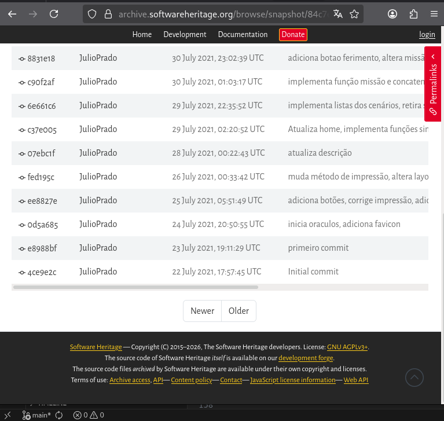Synchronize changes in VS Code status bar
Screen dimensions: 444x421
[59, 415]
